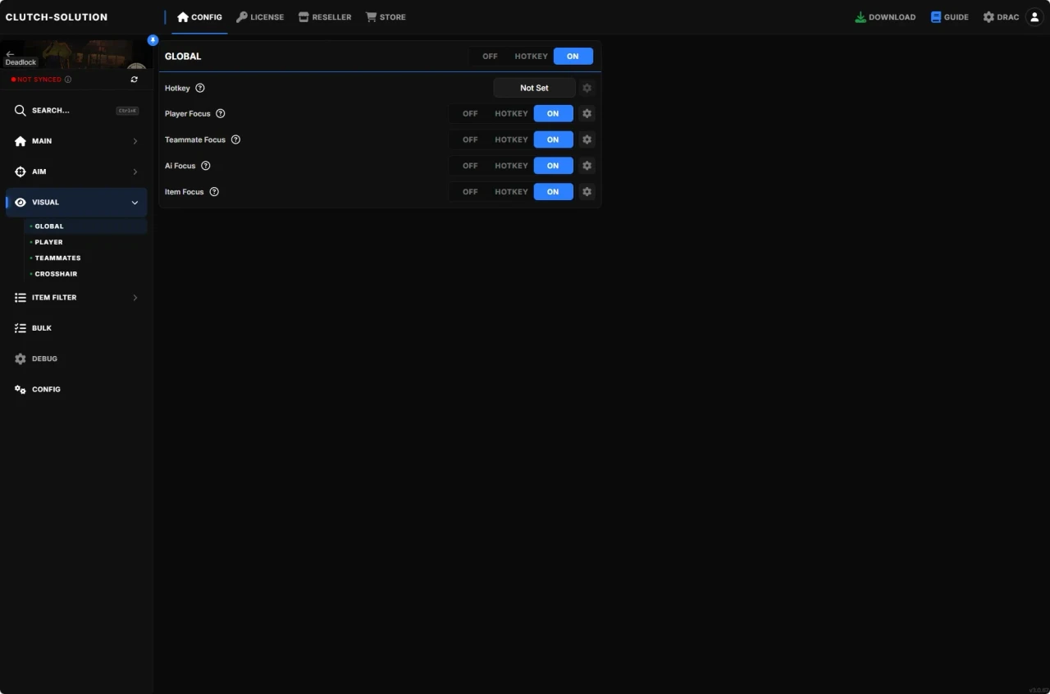Click the AIM crosshair icon
Image resolution: width=1050 pixels, height=694 pixels.
[x=21, y=171]
